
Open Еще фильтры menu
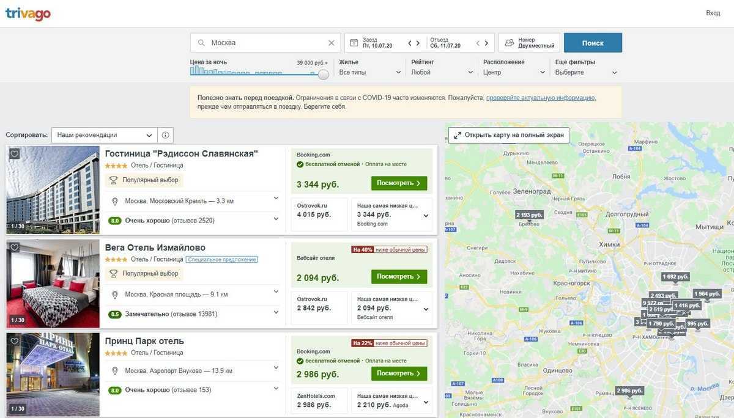click(586, 72)
